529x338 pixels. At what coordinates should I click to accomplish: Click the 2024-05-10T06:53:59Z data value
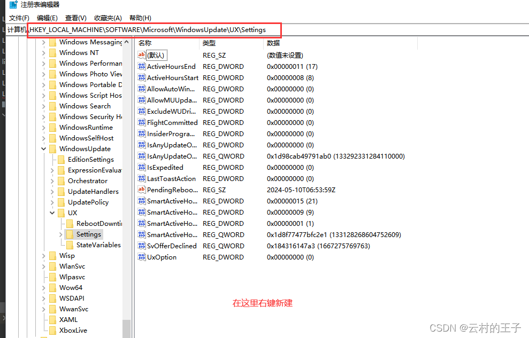301,190
